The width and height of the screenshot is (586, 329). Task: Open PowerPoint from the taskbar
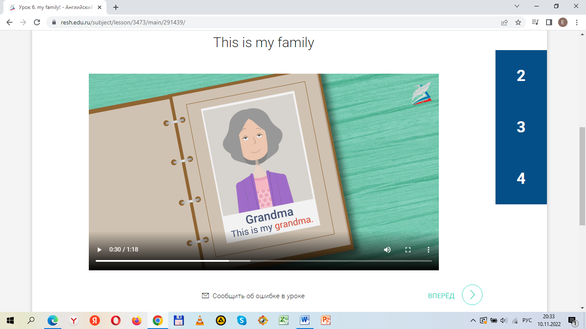click(x=326, y=320)
